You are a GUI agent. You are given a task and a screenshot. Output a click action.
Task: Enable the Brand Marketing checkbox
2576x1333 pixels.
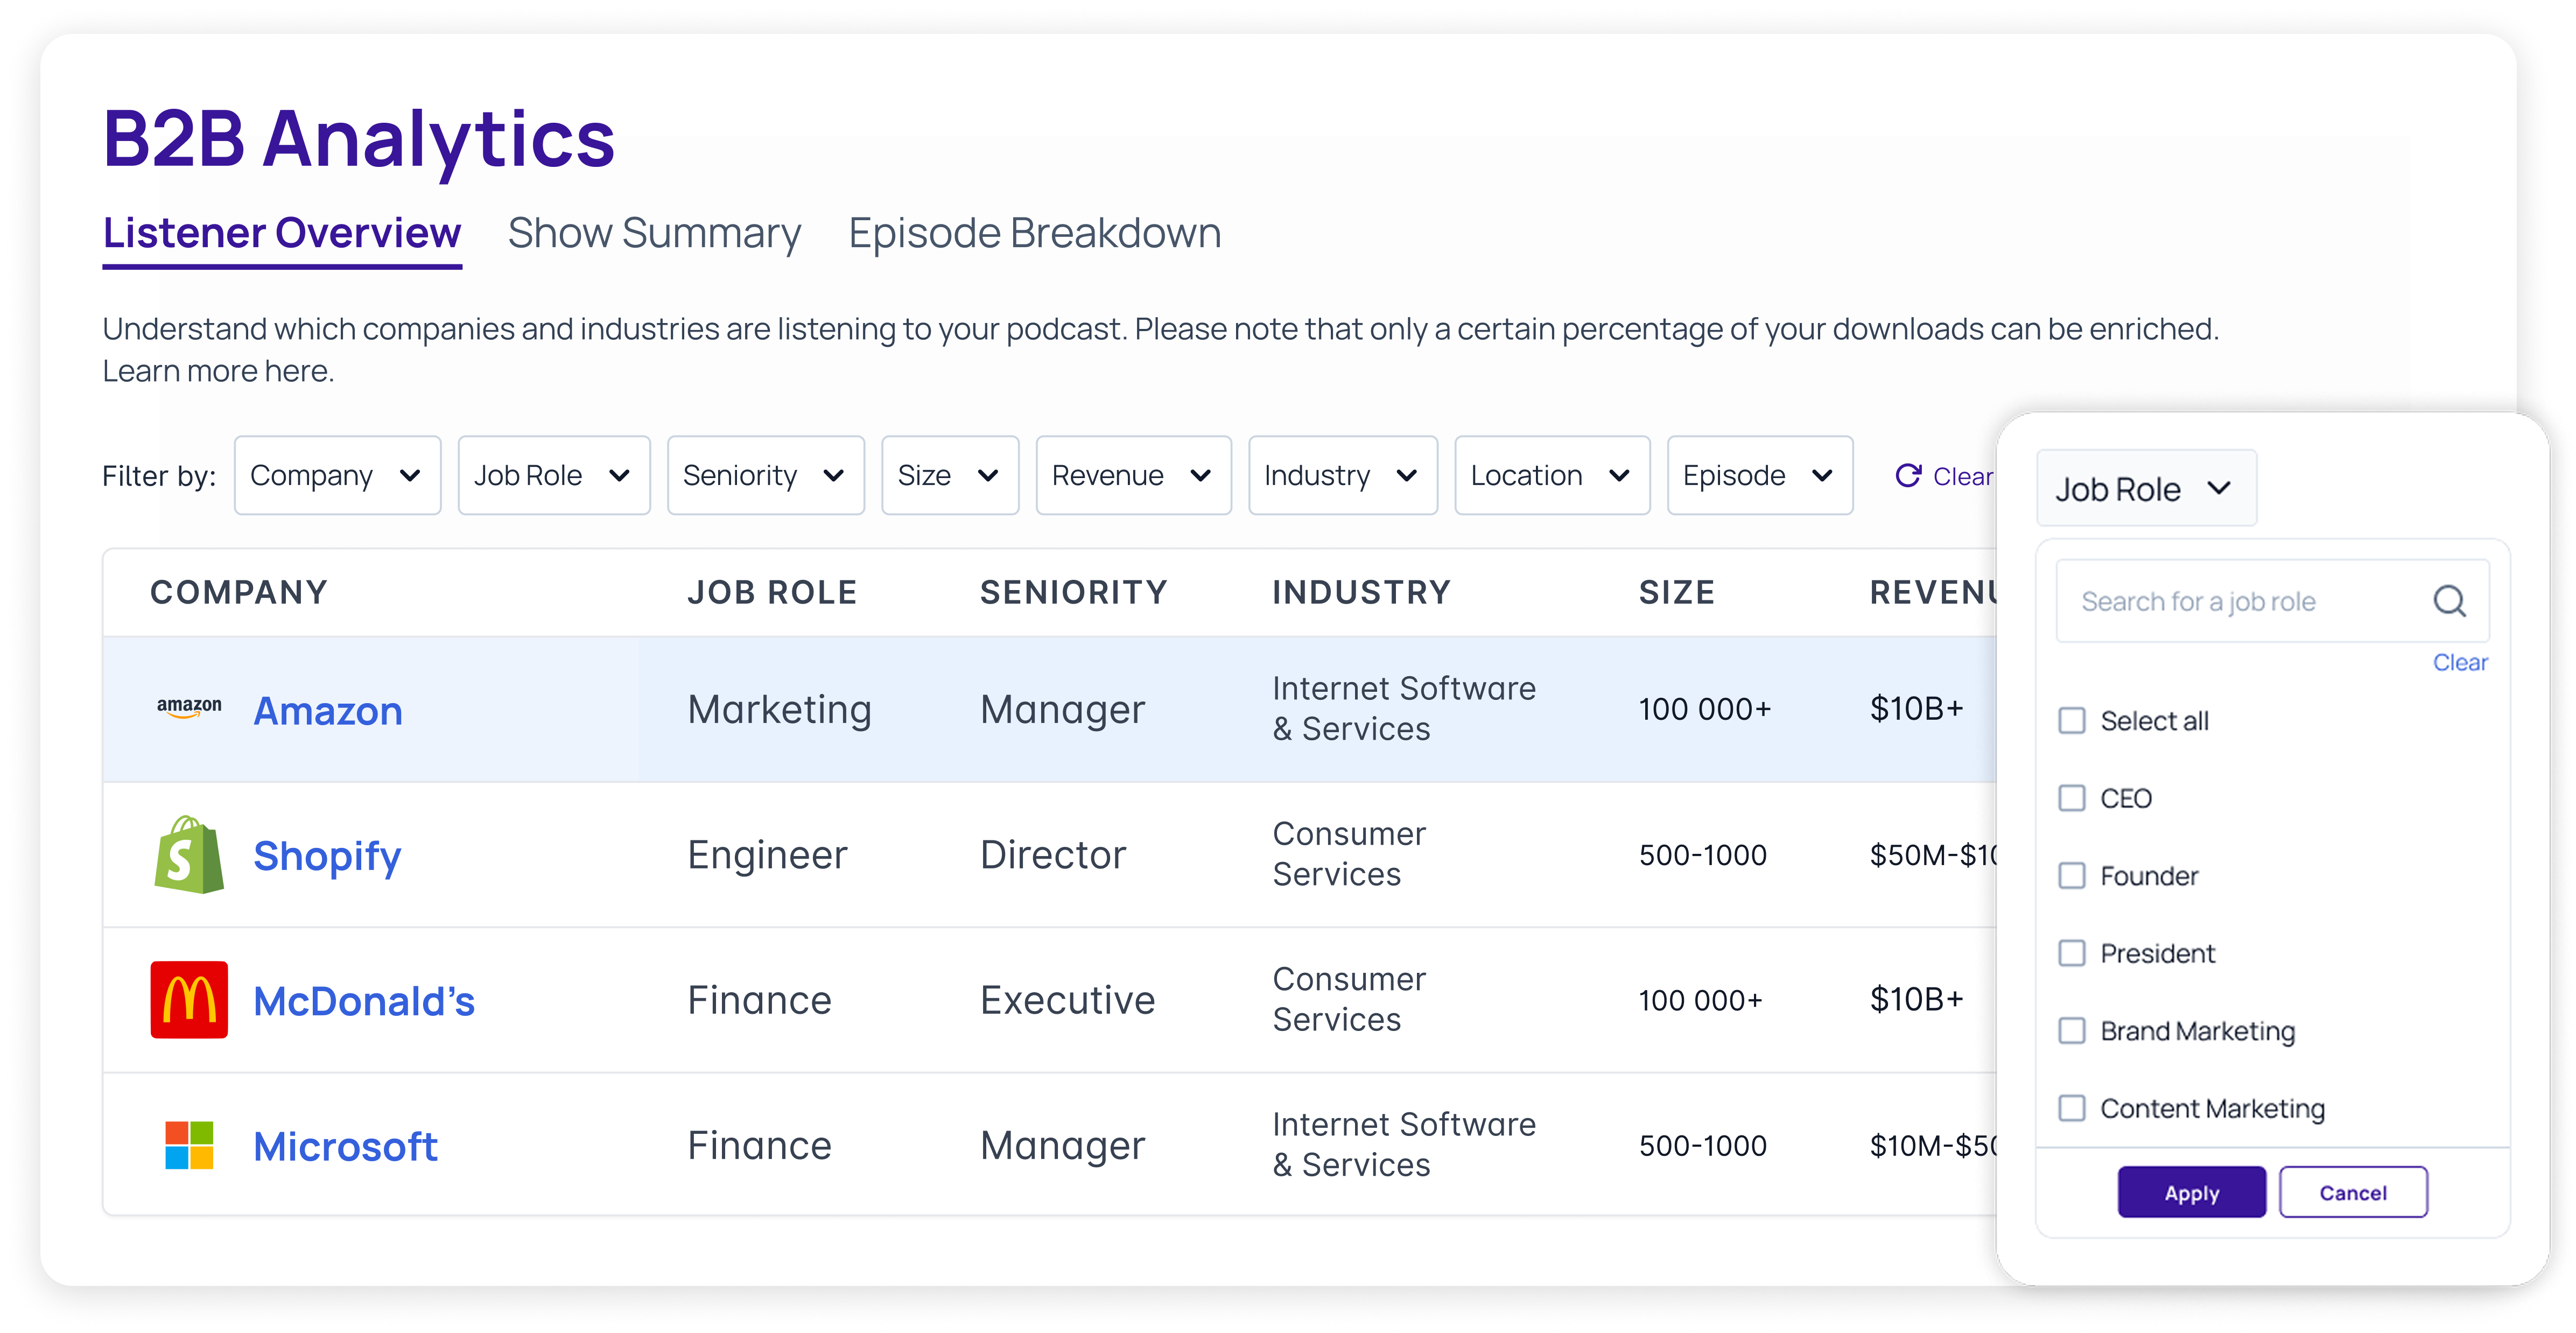2072,1031
